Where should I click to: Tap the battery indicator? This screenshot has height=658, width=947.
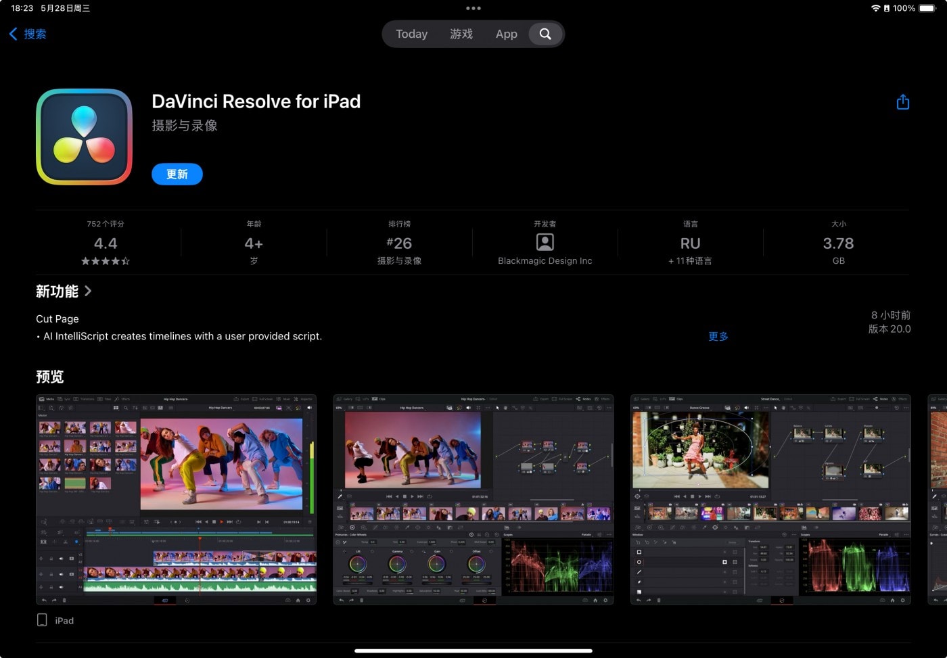pyautogui.click(x=927, y=8)
